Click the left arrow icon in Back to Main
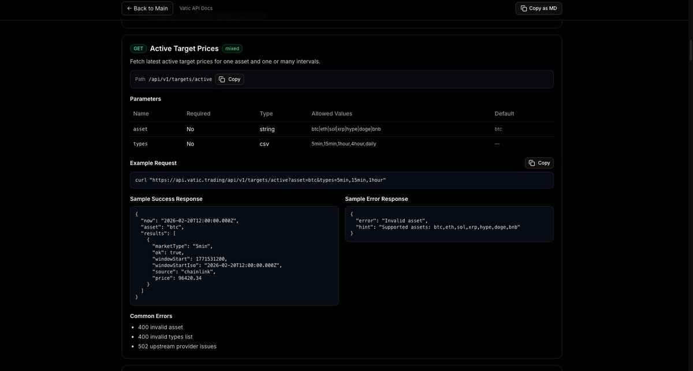Screen dimensions: 693x371 click(x=129, y=7)
